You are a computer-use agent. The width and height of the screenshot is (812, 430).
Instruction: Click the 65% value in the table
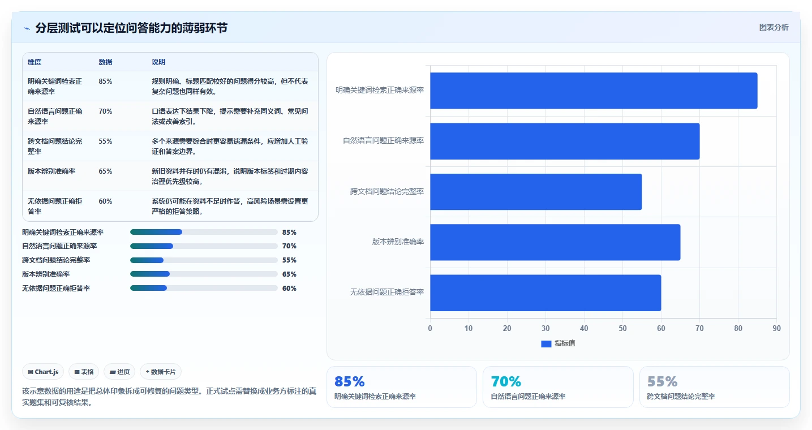pyautogui.click(x=105, y=171)
